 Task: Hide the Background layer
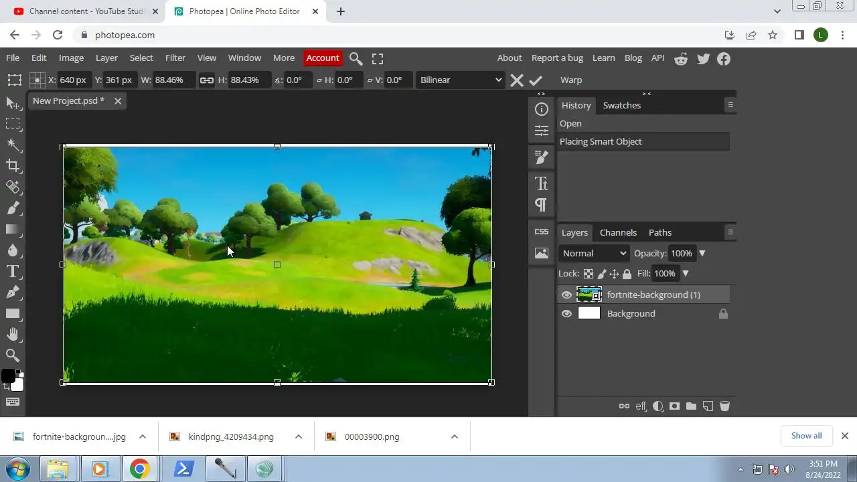coord(567,313)
